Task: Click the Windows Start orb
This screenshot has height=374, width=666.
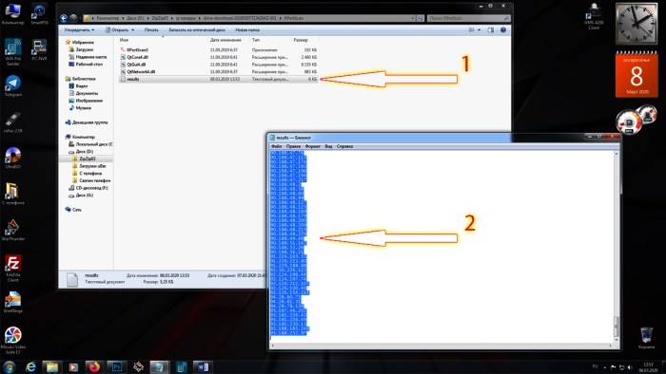Action: 9,366
